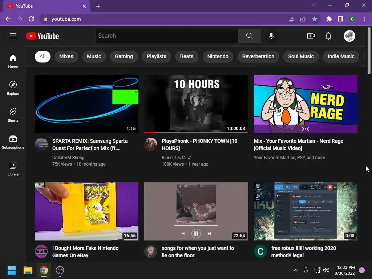Select the Gaming filter chip

click(x=124, y=56)
